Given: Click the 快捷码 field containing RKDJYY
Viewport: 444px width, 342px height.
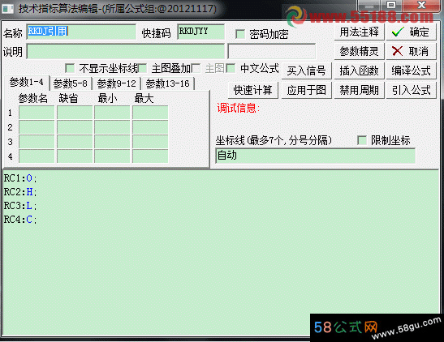Looking at the screenshot, I should pos(200,32).
